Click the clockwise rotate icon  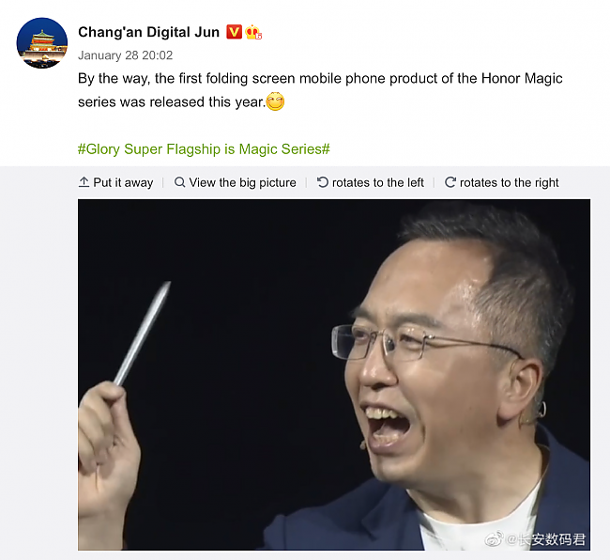coord(450,182)
